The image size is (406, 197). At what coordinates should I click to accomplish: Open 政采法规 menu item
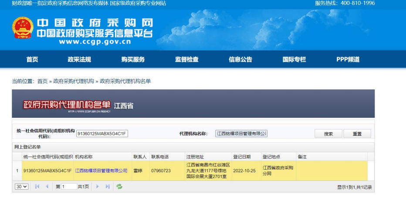(x=79, y=59)
